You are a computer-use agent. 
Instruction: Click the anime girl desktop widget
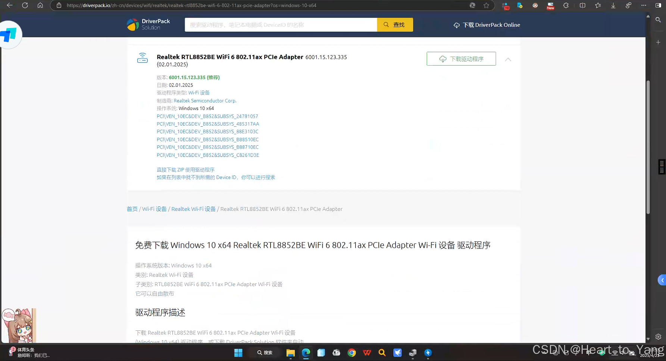[19, 325]
